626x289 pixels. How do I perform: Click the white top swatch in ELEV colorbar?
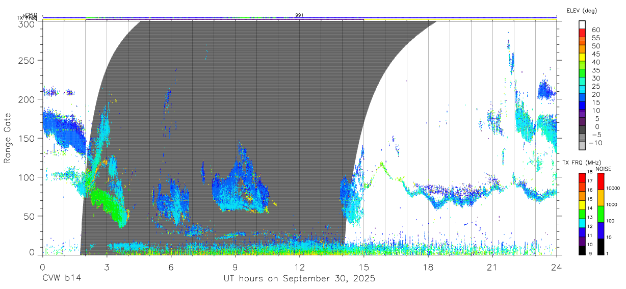point(583,25)
